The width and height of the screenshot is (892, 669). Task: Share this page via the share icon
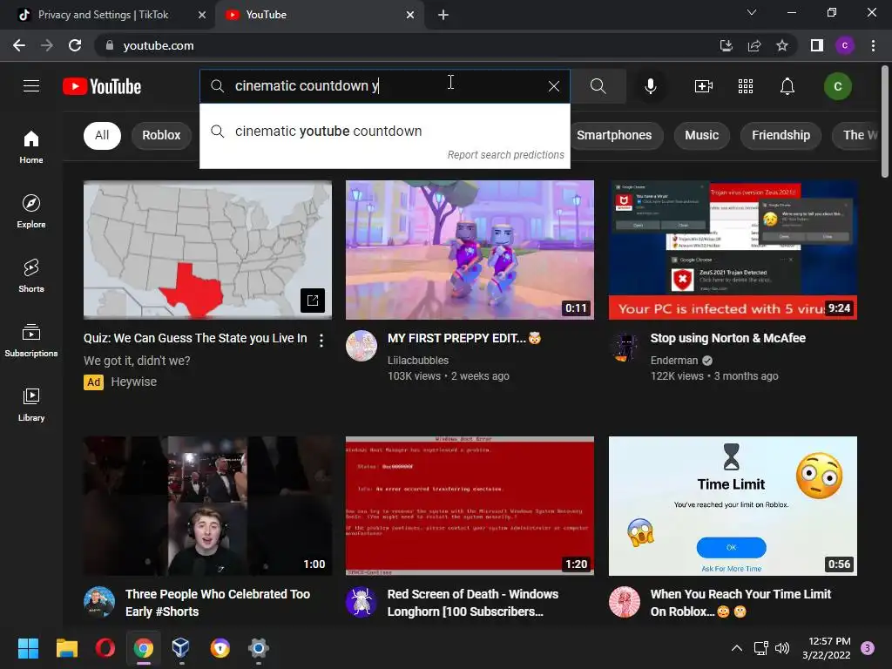click(x=754, y=45)
